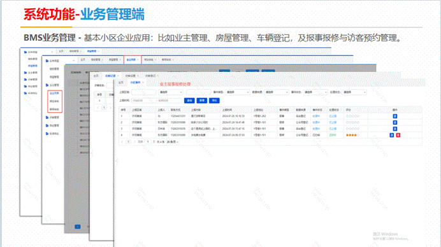Click blue view icon in row 4
This screenshot has height=247, width=441.
pyautogui.click(x=391, y=135)
